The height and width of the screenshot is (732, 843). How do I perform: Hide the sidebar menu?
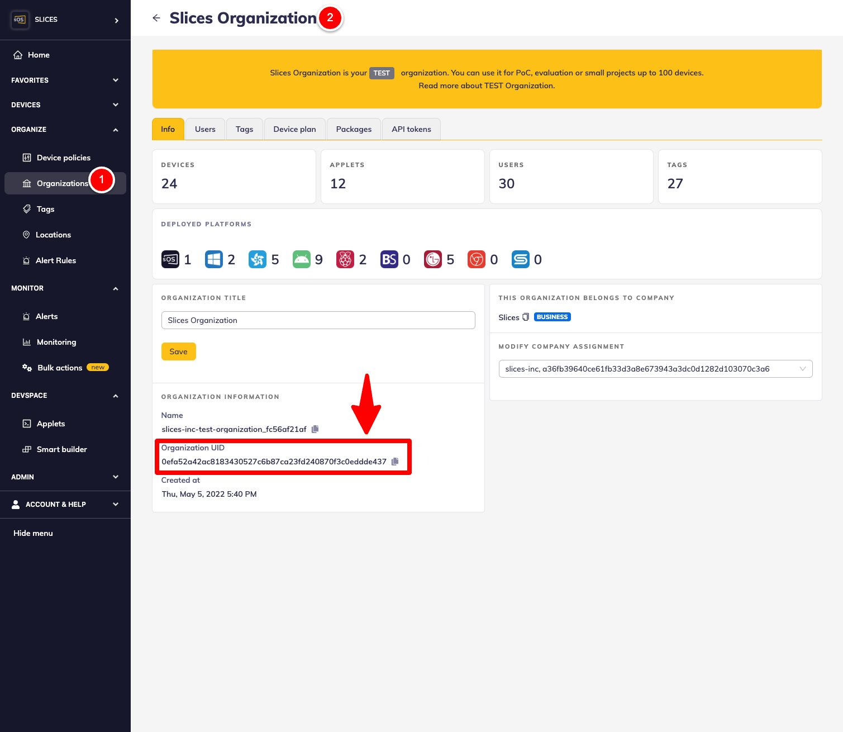[33, 533]
